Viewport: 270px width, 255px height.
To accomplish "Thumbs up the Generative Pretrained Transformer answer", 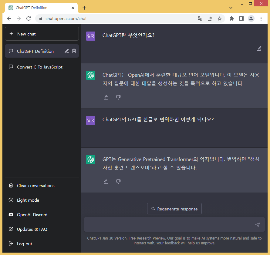I will tap(106, 182).
